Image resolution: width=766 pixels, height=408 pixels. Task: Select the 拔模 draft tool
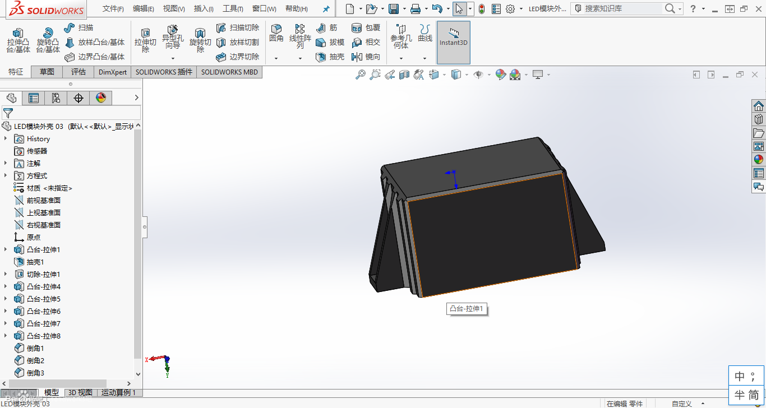point(330,42)
